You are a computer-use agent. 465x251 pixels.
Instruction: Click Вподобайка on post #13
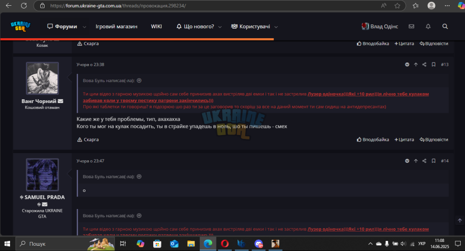pyautogui.click(x=373, y=139)
